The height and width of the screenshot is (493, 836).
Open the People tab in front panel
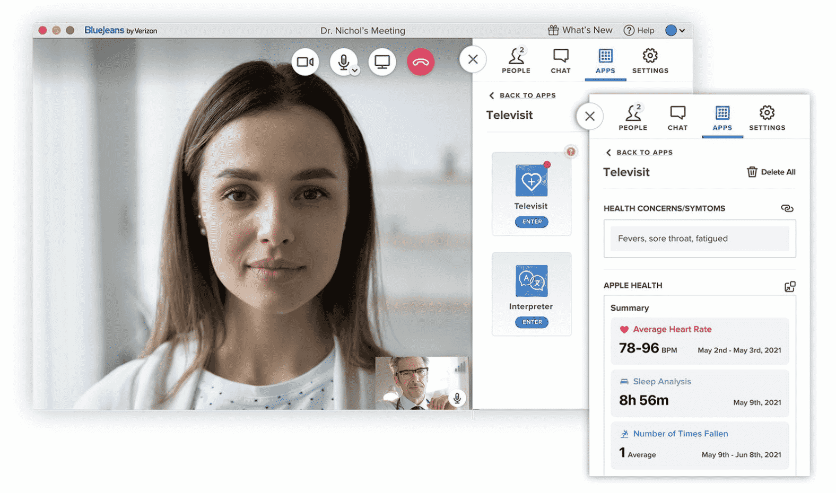click(x=633, y=118)
